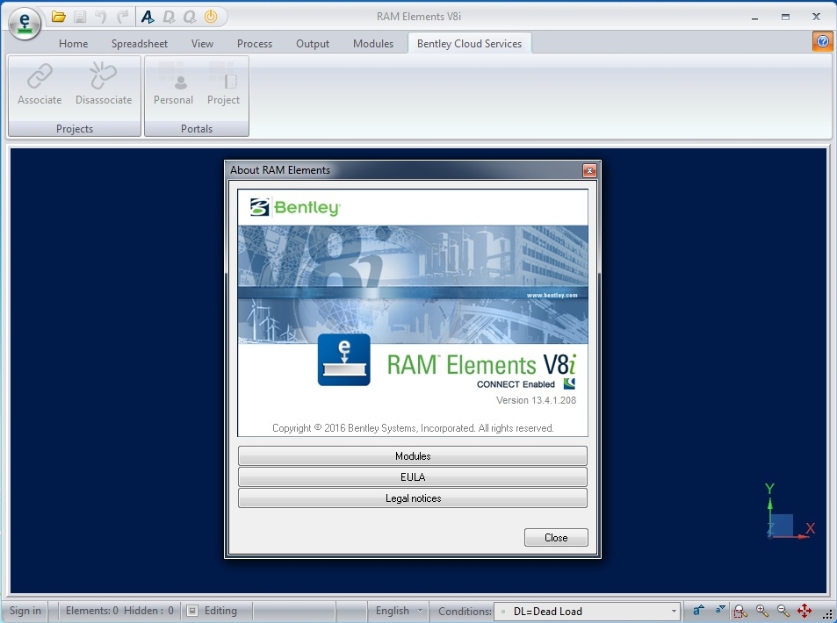Viewport: 837px width, 623px height.
Task: Open the Output ribbon tab
Action: 313,44
